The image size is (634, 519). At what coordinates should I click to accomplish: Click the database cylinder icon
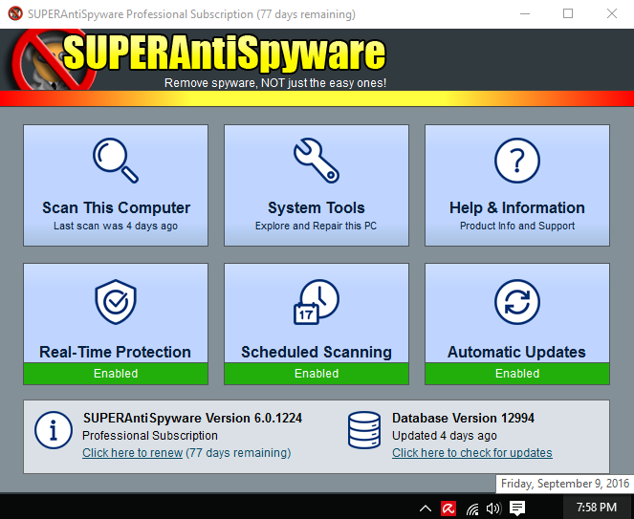tap(364, 430)
